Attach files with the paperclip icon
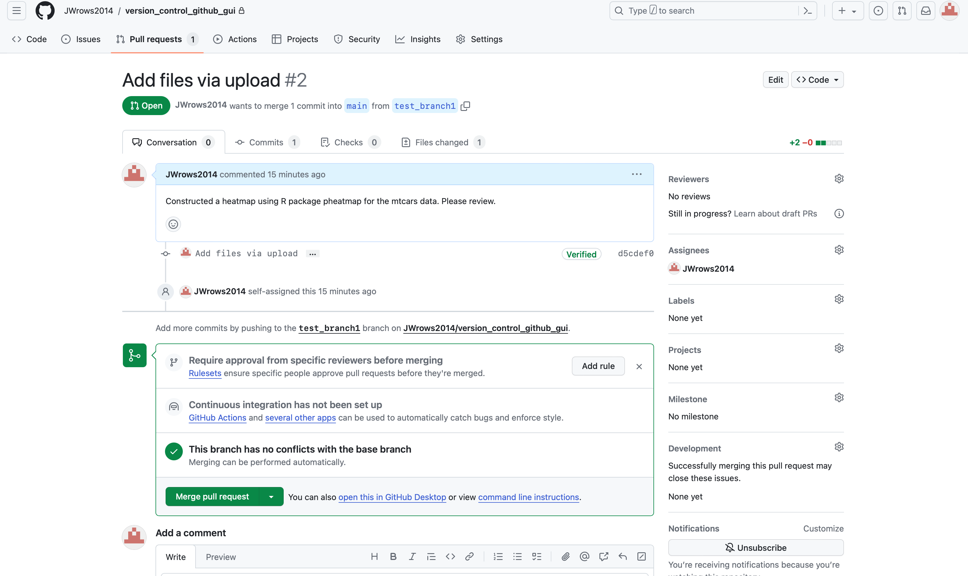Screen dimensions: 968x576 point(565,557)
